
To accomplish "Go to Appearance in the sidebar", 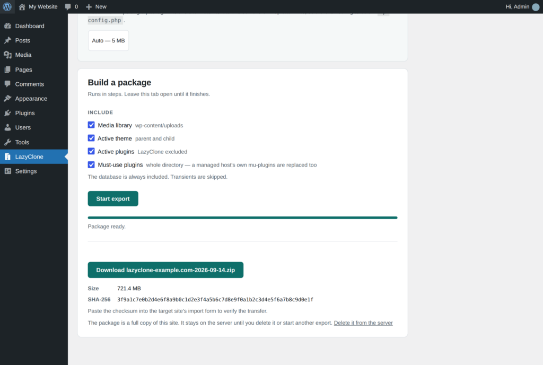I will tap(34, 99).
